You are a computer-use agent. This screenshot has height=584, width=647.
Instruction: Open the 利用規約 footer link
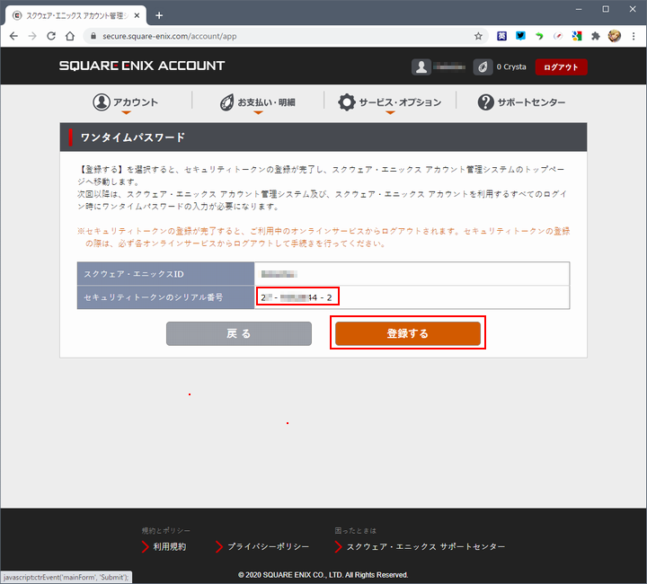click(164, 546)
